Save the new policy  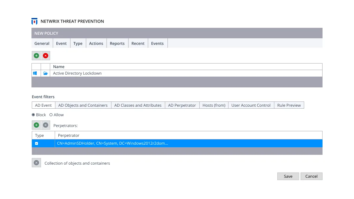pyautogui.click(x=288, y=176)
